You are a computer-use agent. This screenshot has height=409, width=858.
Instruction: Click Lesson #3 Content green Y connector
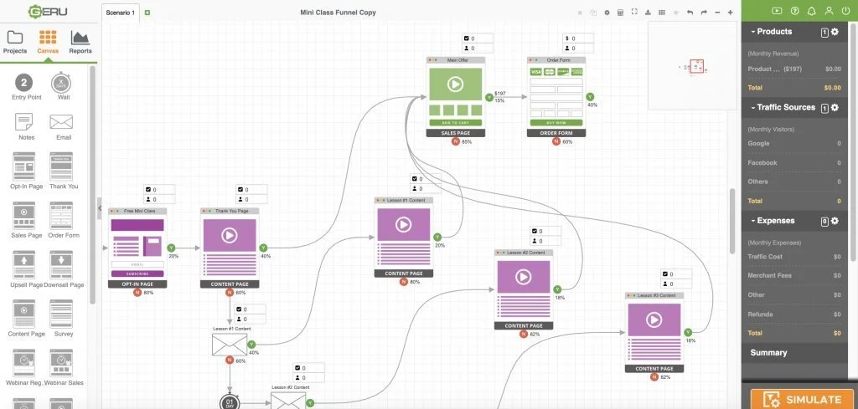click(x=688, y=332)
